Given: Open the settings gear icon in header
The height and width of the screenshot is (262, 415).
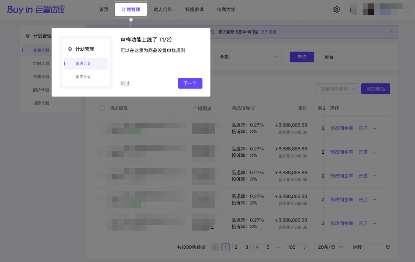Looking at the screenshot, I should point(336,9).
